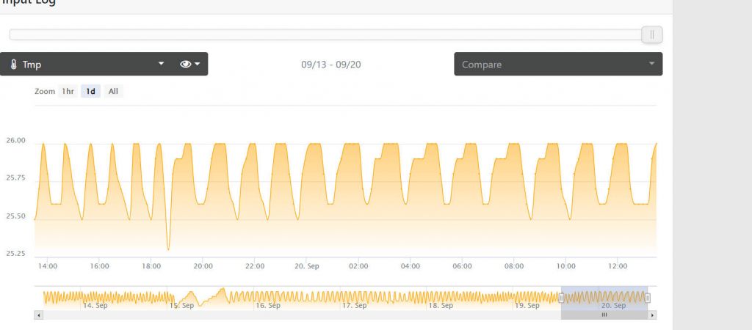The width and height of the screenshot is (752, 330).
Task: Jump to 16. Sep in navigator
Action: tap(268, 306)
